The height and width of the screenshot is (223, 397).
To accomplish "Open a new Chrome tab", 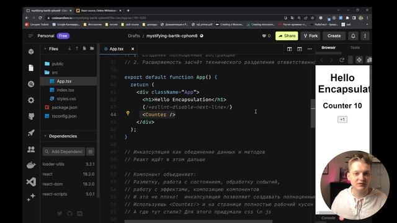I will click(128, 11).
